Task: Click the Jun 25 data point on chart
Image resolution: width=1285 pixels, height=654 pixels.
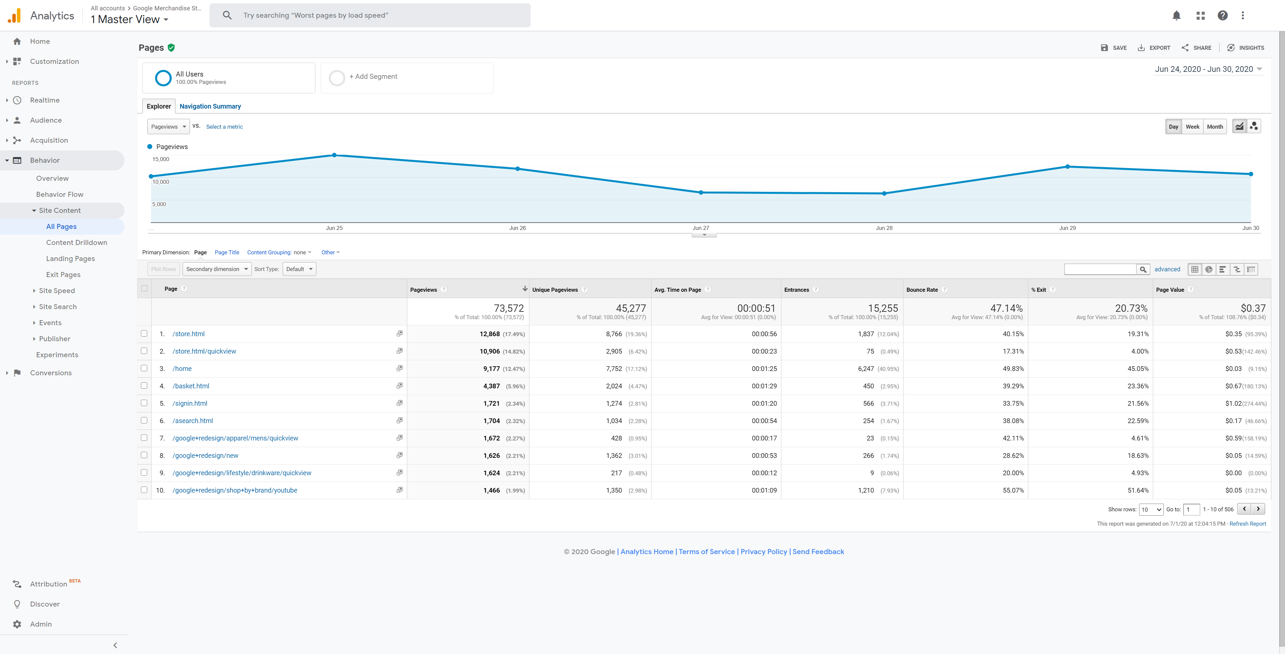Action: pyautogui.click(x=334, y=155)
